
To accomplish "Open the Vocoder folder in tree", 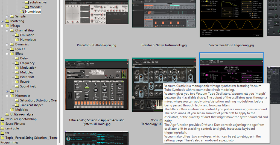I will 36,7.
